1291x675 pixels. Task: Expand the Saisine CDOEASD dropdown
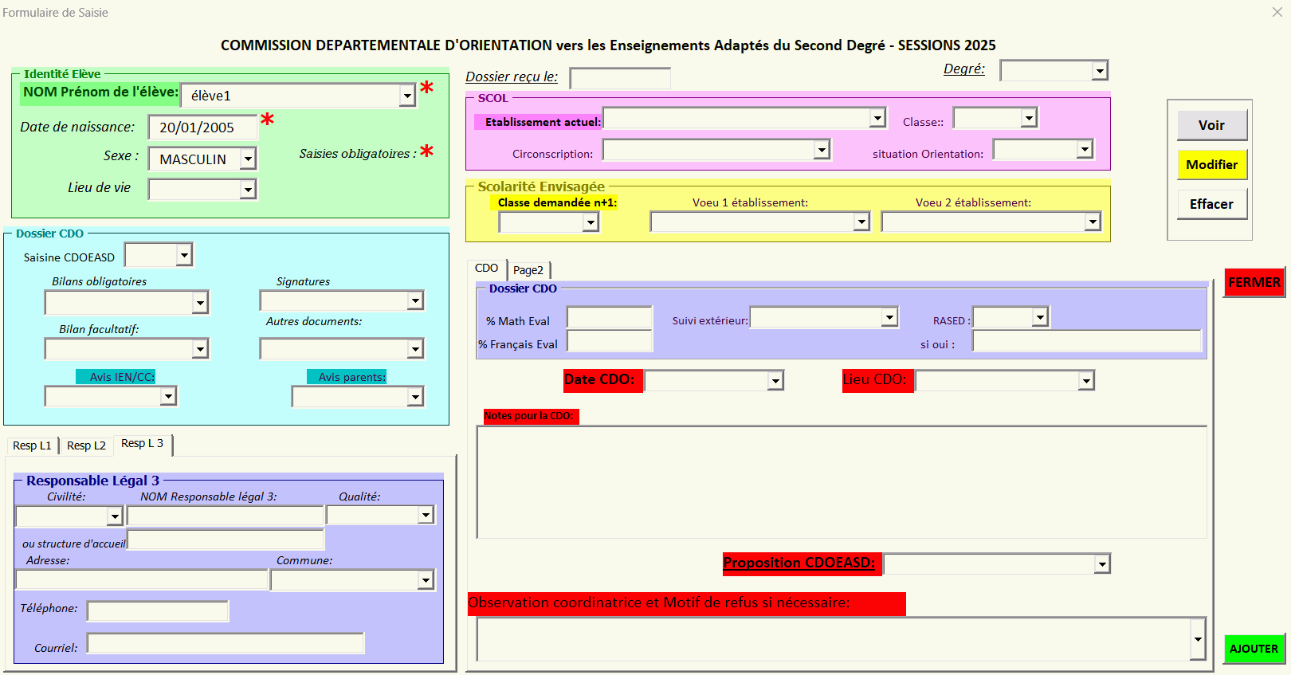click(x=184, y=255)
